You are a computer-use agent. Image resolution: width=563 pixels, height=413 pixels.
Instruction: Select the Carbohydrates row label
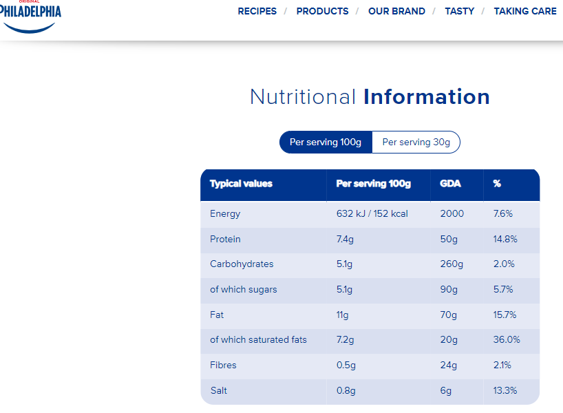(242, 264)
